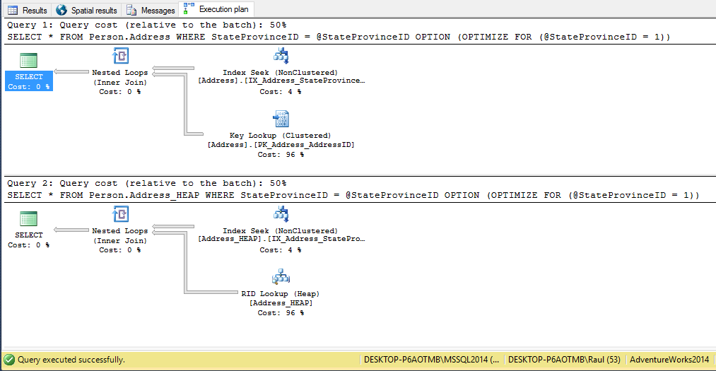This screenshot has height=371, width=716.
Task: Select the Key Lookup (Clustered) icon
Action: (x=281, y=119)
